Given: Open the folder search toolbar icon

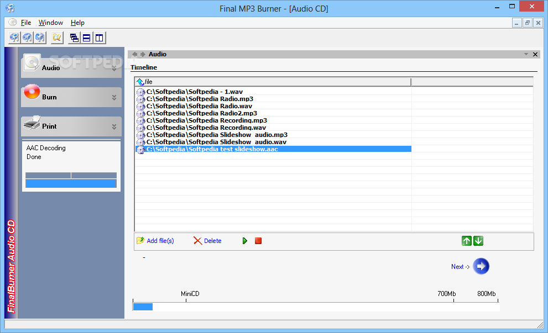Looking at the screenshot, I should pos(56,38).
